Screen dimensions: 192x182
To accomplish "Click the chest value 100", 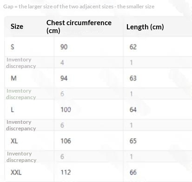I will click(x=66, y=110).
